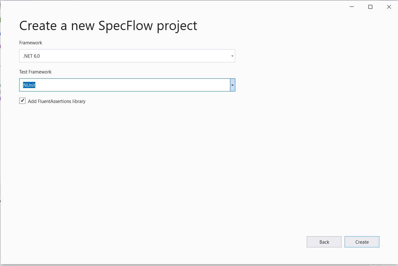The height and width of the screenshot is (266, 398).
Task: Expand the Test Framework arrow button
Action: coord(233,85)
